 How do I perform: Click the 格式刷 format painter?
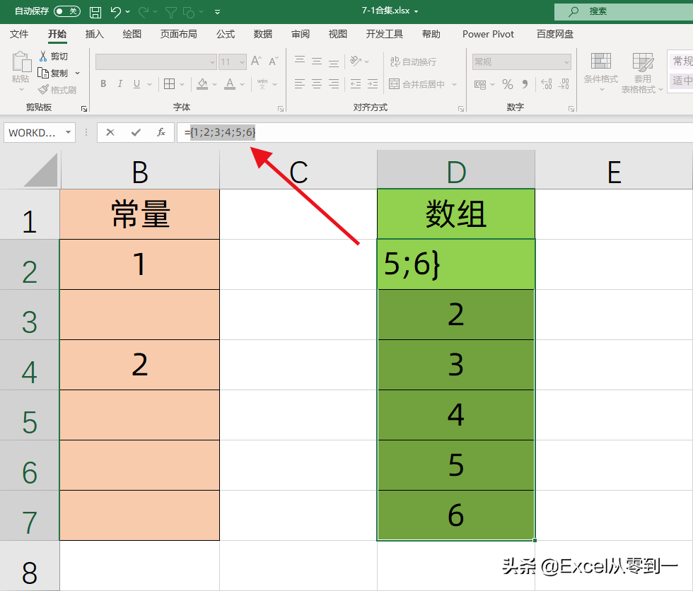pos(57,90)
